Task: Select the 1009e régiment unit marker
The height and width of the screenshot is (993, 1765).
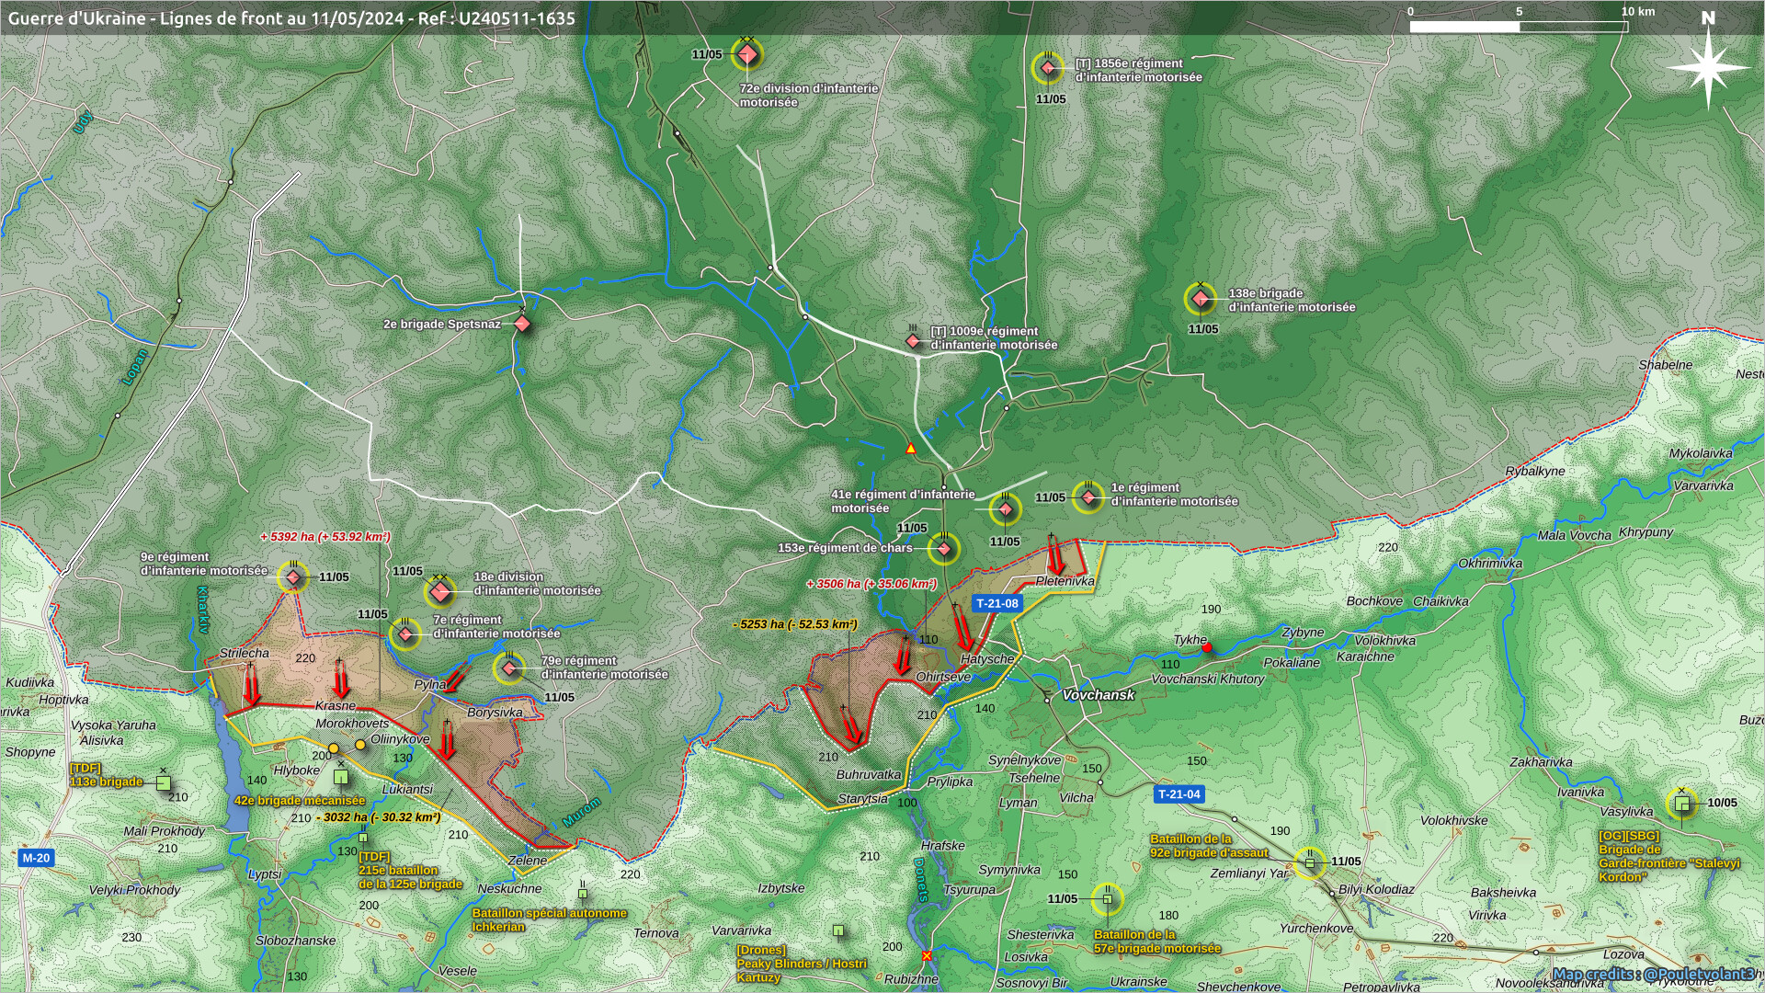Action: (913, 341)
